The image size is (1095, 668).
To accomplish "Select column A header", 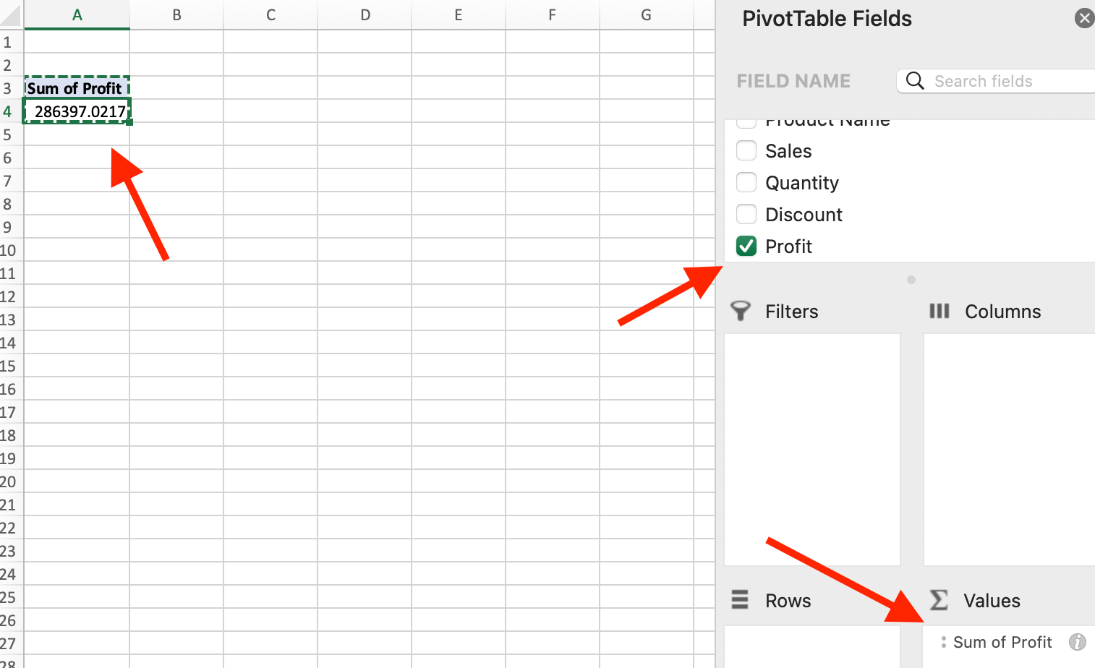I will click(x=77, y=14).
